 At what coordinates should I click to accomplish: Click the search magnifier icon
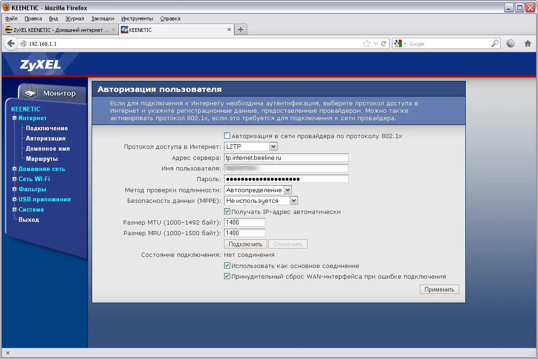(x=495, y=43)
